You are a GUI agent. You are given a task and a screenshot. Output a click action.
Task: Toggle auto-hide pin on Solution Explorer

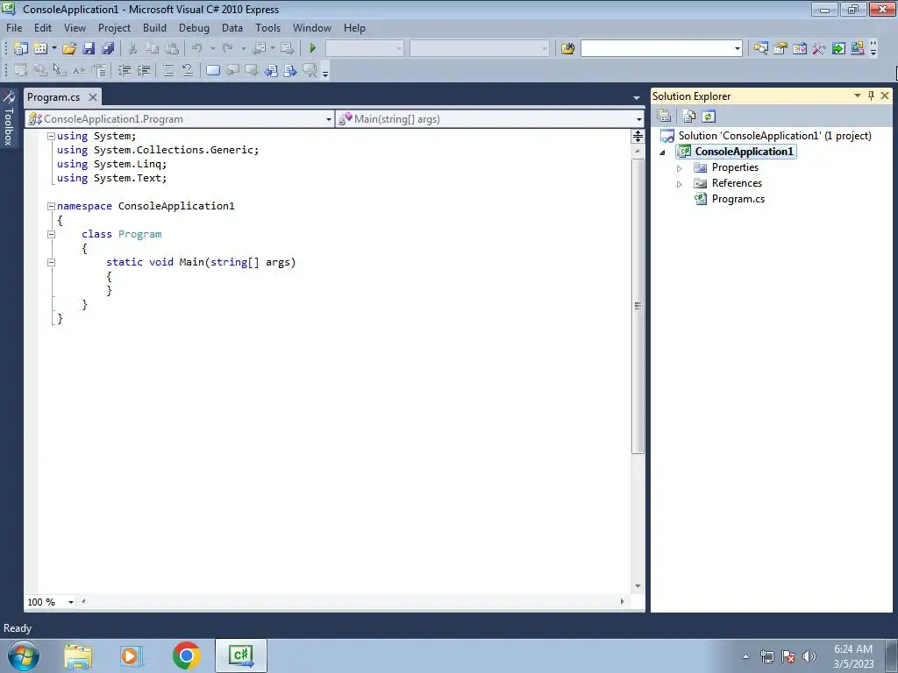pos(871,96)
